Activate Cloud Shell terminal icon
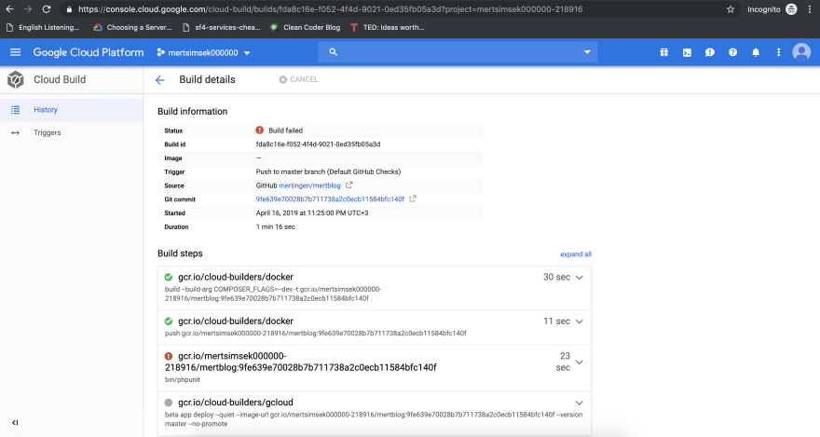The height and width of the screenshot is (437, 820). 687,52
